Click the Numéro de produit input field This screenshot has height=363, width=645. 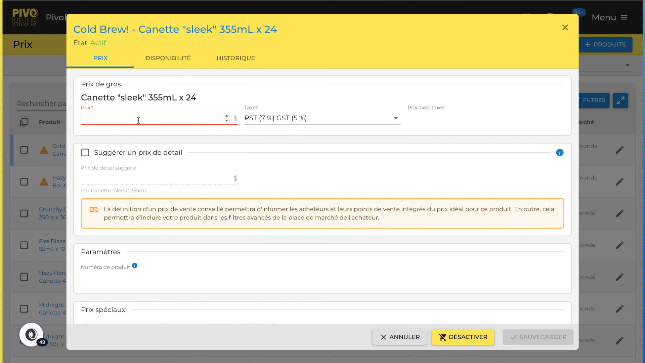pyautogui.click(x=200, y=278)
